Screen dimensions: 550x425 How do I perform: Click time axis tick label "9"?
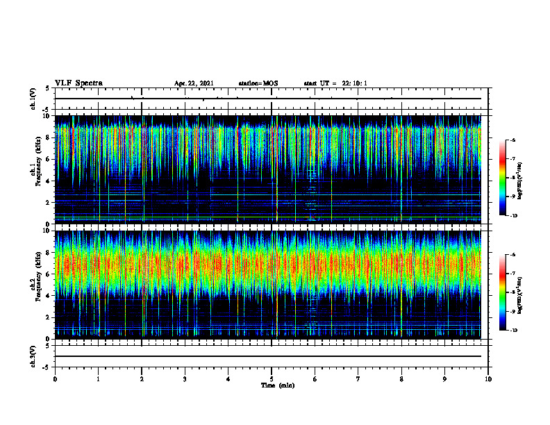444,379
